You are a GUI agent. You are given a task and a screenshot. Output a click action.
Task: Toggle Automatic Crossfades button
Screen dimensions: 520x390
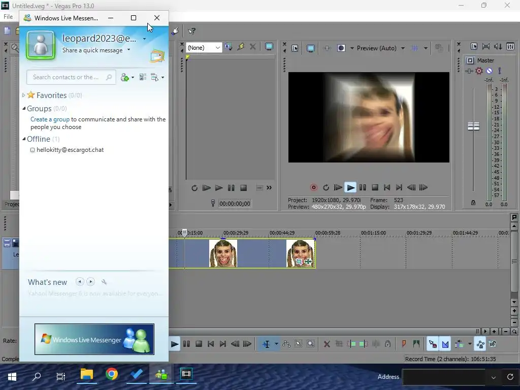click(445, 344)
